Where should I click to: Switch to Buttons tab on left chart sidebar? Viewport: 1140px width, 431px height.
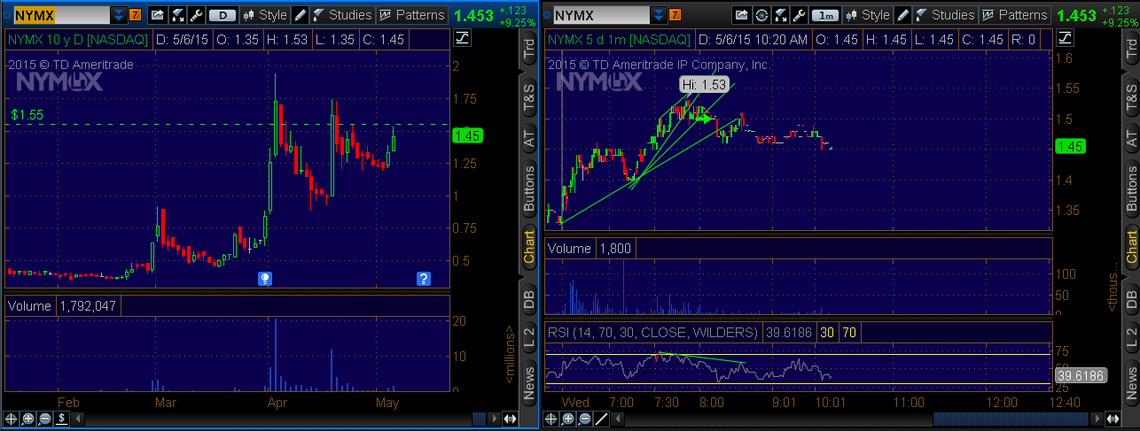(529, 190)
